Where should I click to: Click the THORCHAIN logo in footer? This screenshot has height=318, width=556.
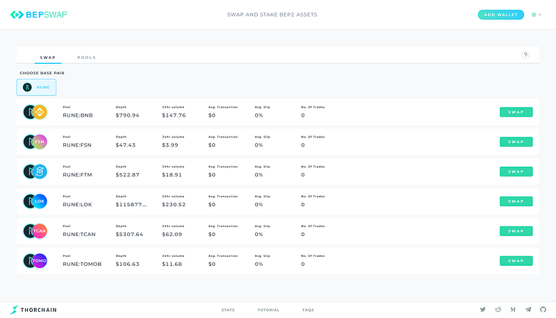pyautogui.click(x=33, y=310)
